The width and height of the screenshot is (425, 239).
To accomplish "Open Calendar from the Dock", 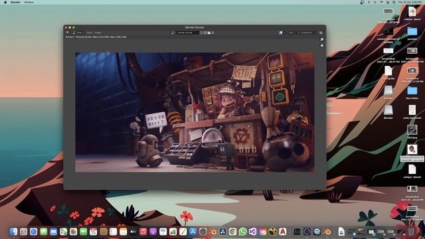I will coord(93,232).
